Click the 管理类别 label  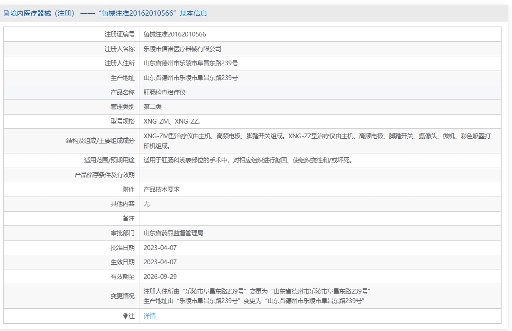[122, 107]
